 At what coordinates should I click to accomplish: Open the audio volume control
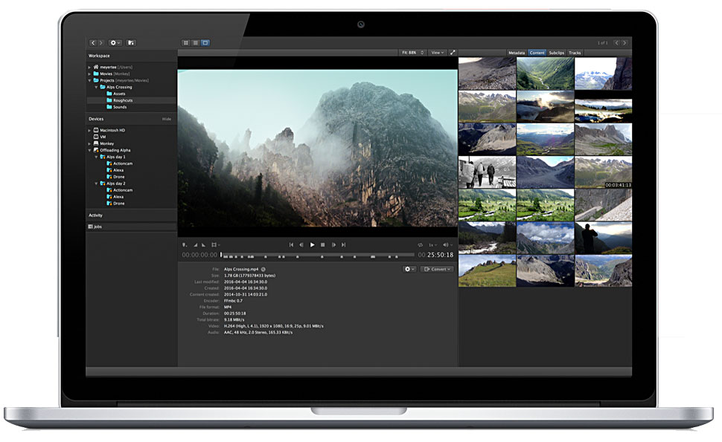tap(447, 244)
